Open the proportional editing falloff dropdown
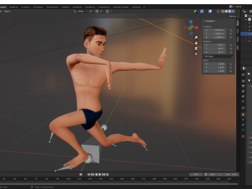 pos(112,11)
